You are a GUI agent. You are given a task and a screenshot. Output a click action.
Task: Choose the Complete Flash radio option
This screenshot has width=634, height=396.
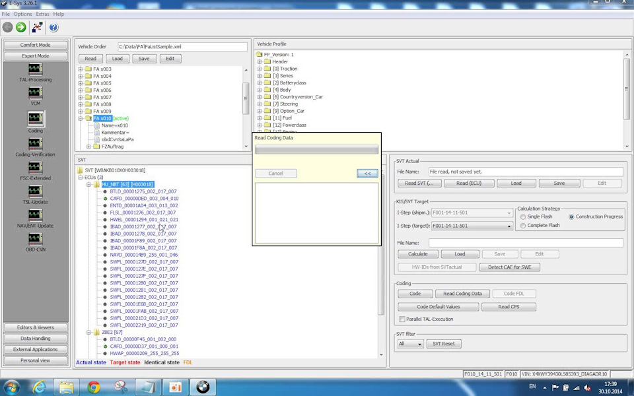pos(524,226)
